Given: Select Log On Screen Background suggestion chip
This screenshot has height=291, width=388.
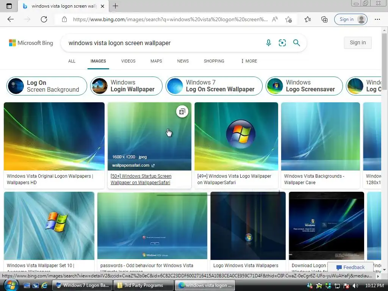Looking at the screenshot, I should pyautogui.click(x=47, y=86).
